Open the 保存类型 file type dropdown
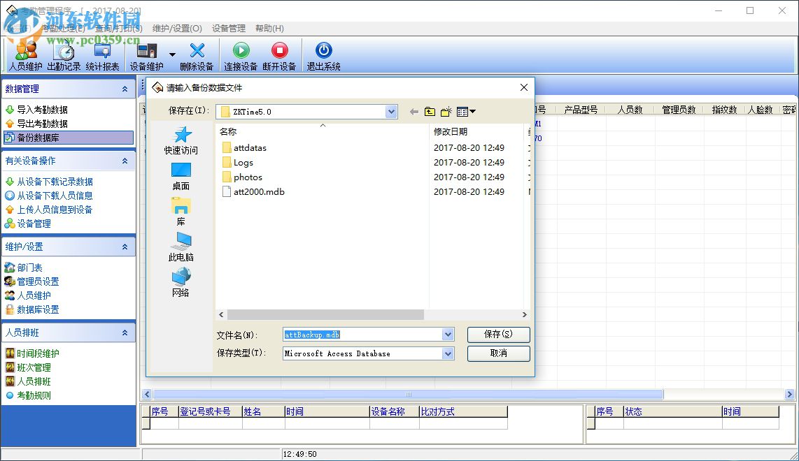Screen dimensions: 799x461 (448, 353)
